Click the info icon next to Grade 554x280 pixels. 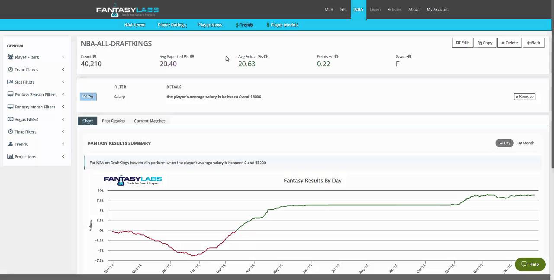pyautogui.click(x=409, y=56)
